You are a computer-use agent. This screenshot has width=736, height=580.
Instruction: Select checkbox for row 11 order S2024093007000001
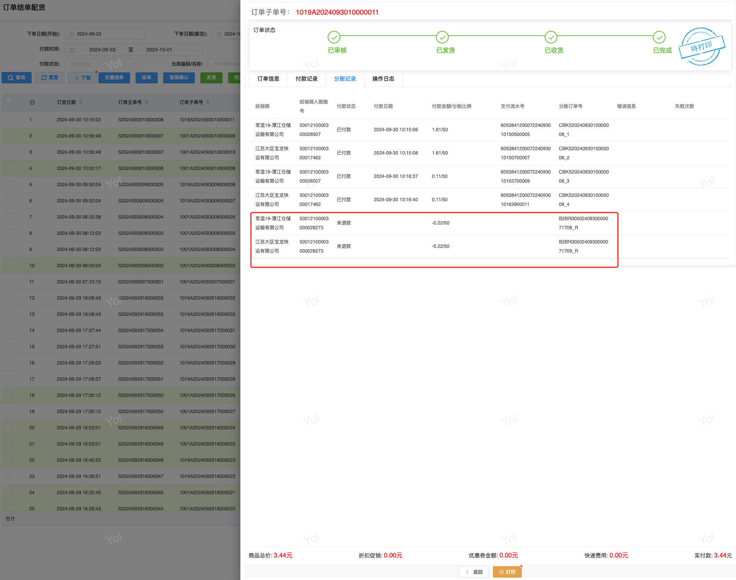point(8,280)
